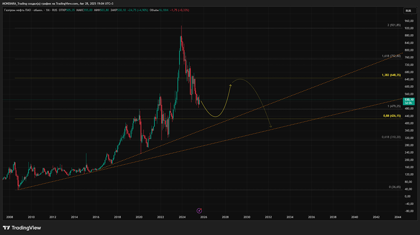Click the МАКС value 555,00
Screen dimensions: 420x235
coord(88,10)
